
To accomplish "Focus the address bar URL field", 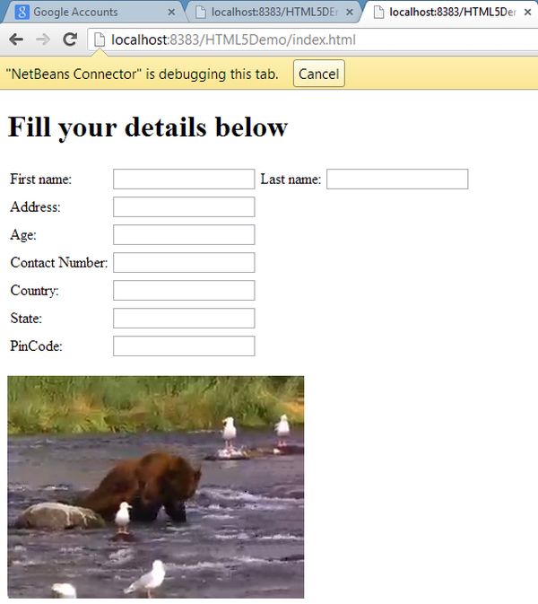I will (312, 39).
